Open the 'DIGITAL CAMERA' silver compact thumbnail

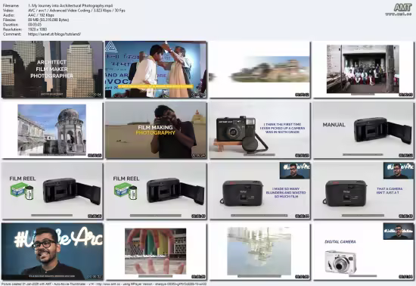pos(364,251)
